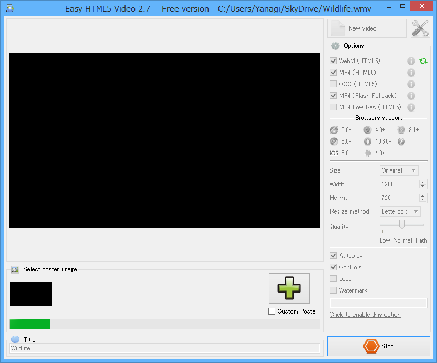Click the Android 4.0+ robot icon
The width and height of the screenshot is (437, 363).
click(x=368, y=153)
